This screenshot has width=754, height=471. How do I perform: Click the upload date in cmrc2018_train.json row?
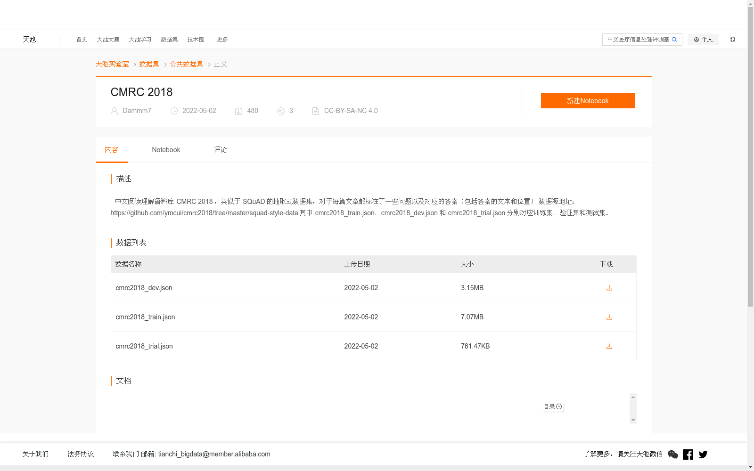[x=361, y=317]
